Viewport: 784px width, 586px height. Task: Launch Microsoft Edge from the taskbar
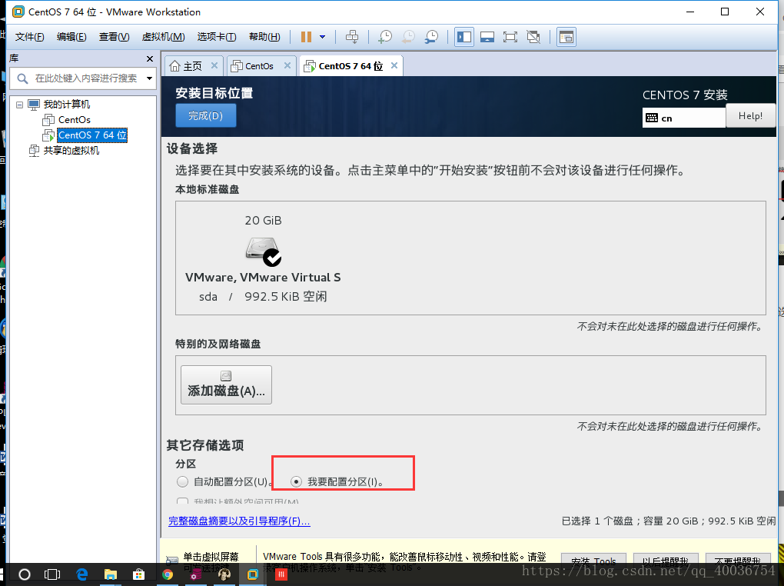coord(82,574)
